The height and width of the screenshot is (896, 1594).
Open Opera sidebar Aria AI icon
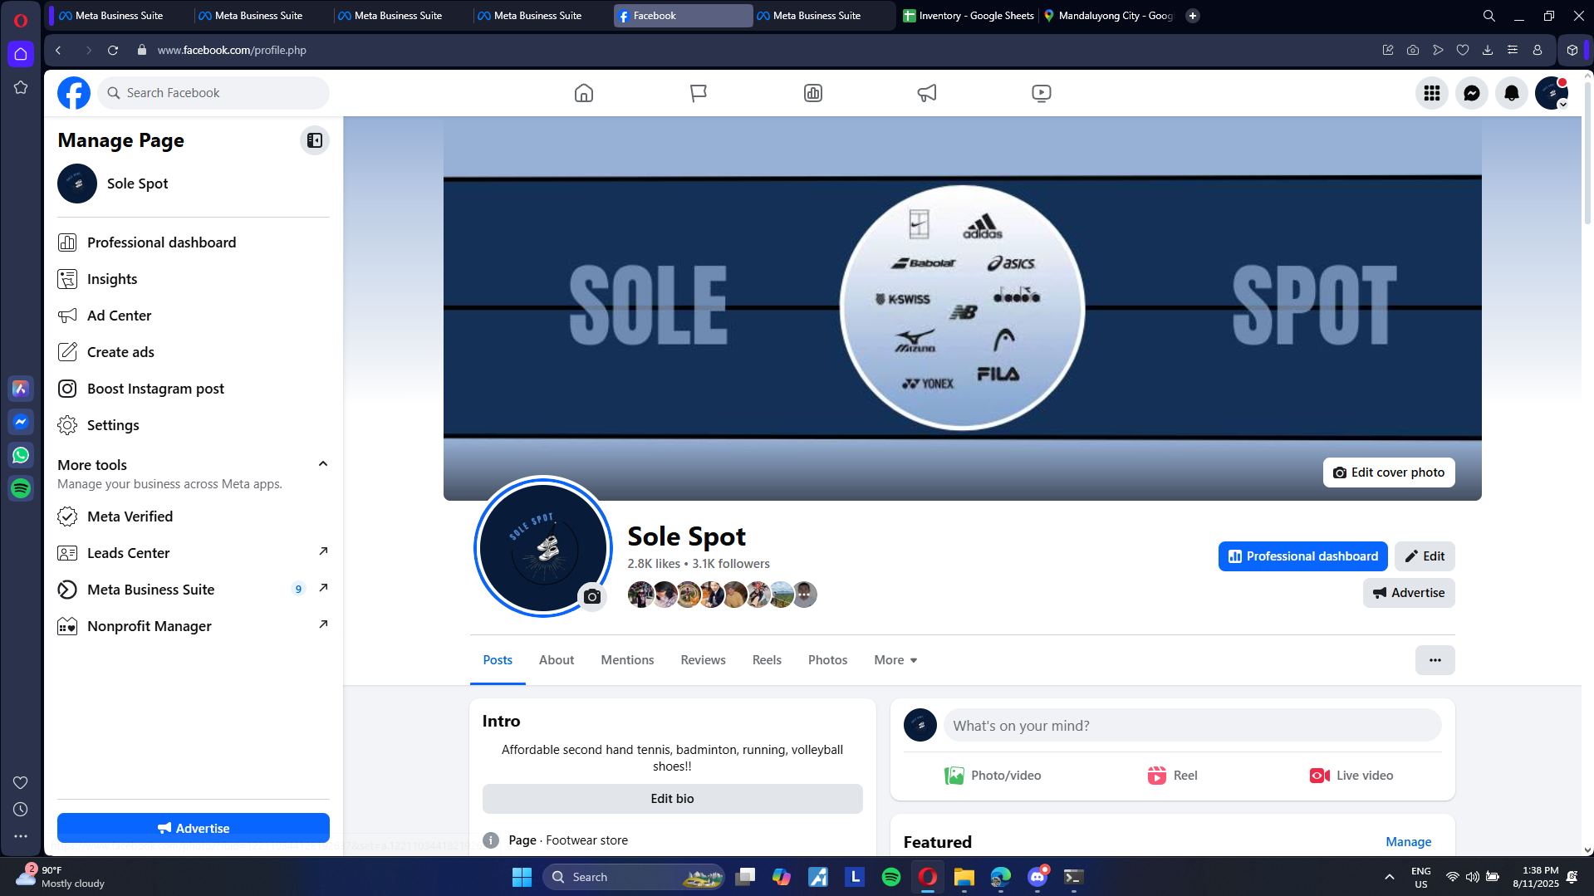[x=21, y=389]
